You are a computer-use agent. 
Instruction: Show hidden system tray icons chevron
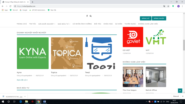point(147,102)
